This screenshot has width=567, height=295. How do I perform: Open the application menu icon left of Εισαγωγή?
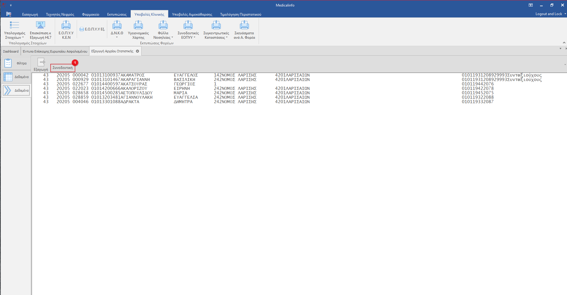tap(9, 14)
